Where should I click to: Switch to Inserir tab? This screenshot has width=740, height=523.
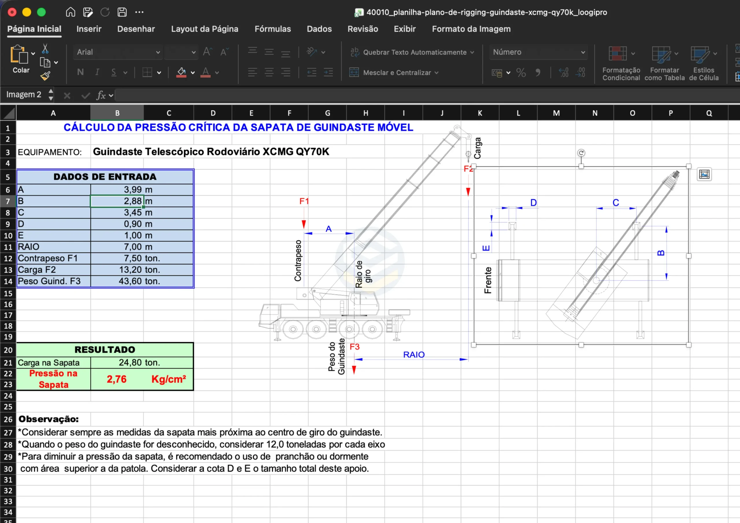click(x=89, y=29)
